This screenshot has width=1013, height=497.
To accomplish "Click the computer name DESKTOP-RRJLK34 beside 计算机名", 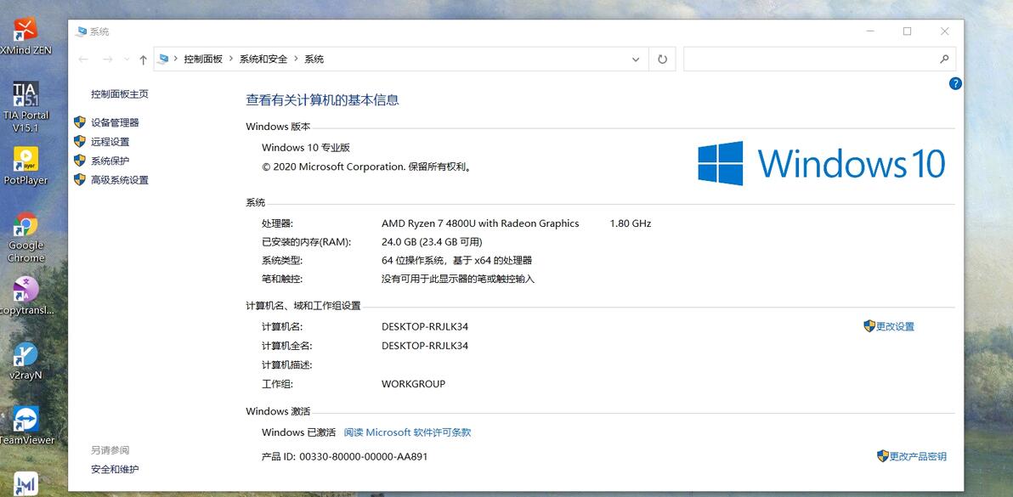I will 425,326.
